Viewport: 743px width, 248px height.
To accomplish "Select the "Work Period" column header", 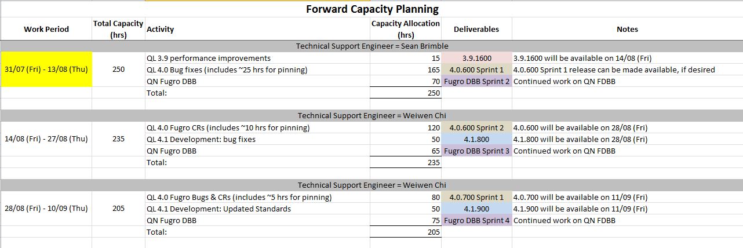I will (46, 29).
